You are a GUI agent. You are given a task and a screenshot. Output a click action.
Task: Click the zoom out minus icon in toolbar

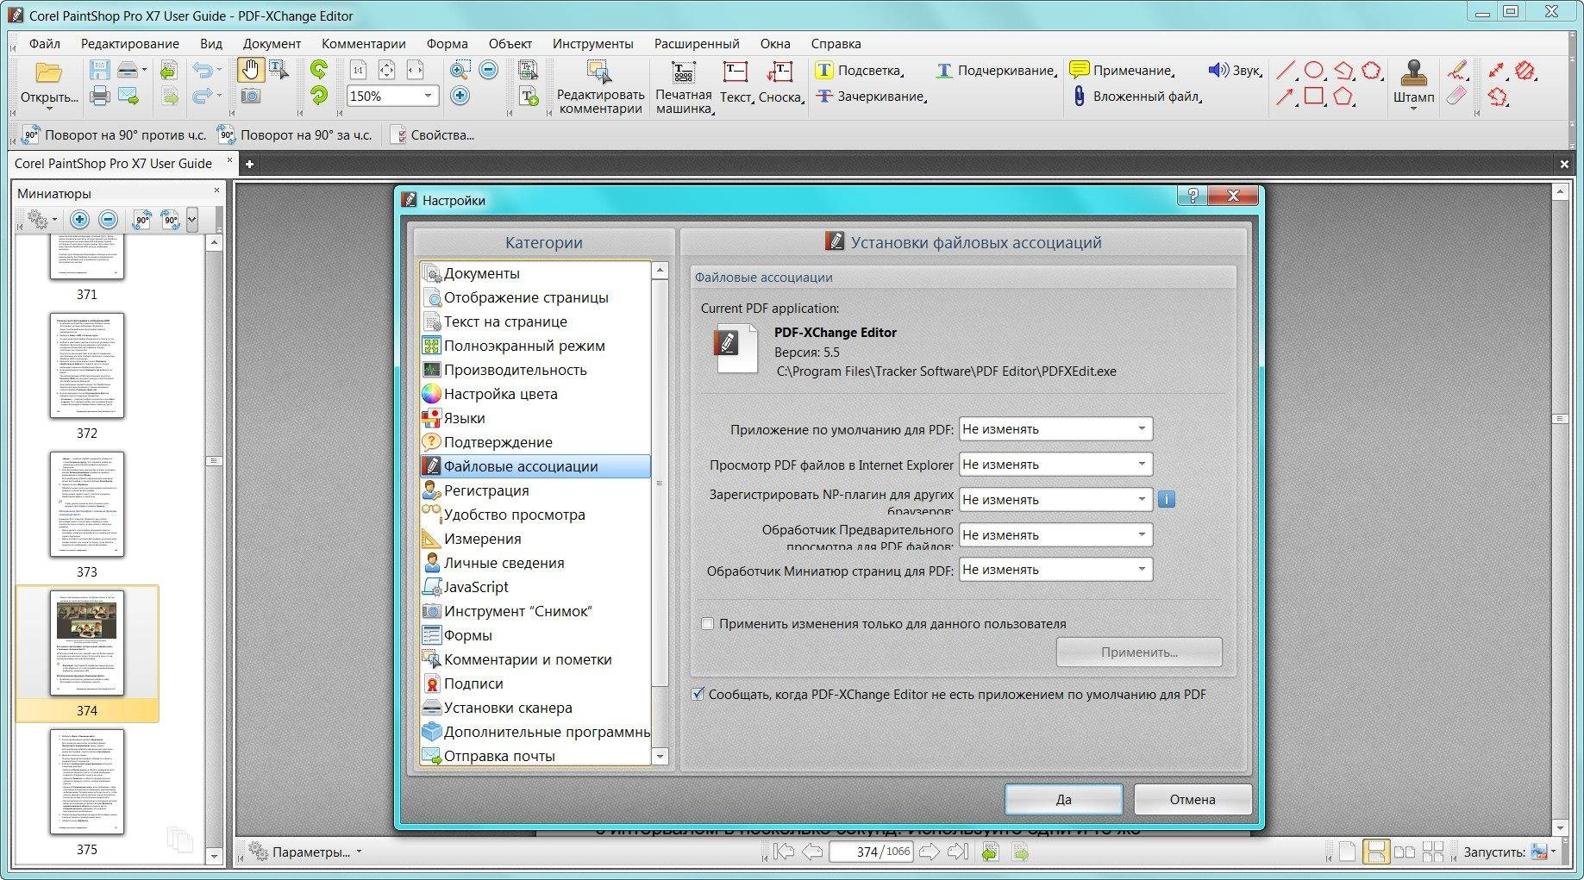pyautogui.click(x=488, y=71)
